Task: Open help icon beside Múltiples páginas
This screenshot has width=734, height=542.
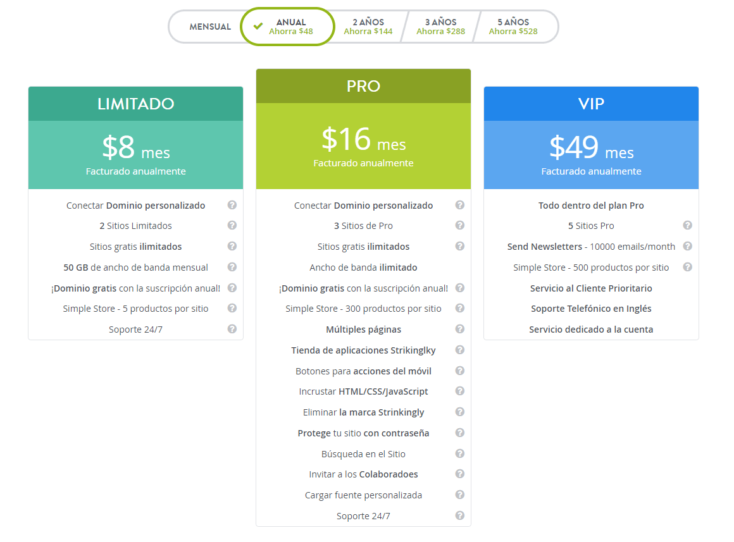Action: (x=459, y=329)
